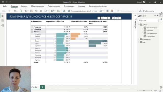The height and width of the screenshot is (92, 163).
Task: Open the Файл menu
Action: click(x=5, y=6)
